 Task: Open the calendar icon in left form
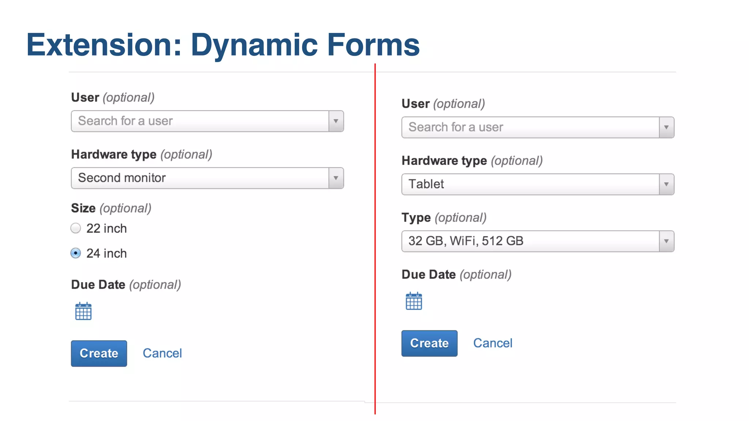point(83,311)
